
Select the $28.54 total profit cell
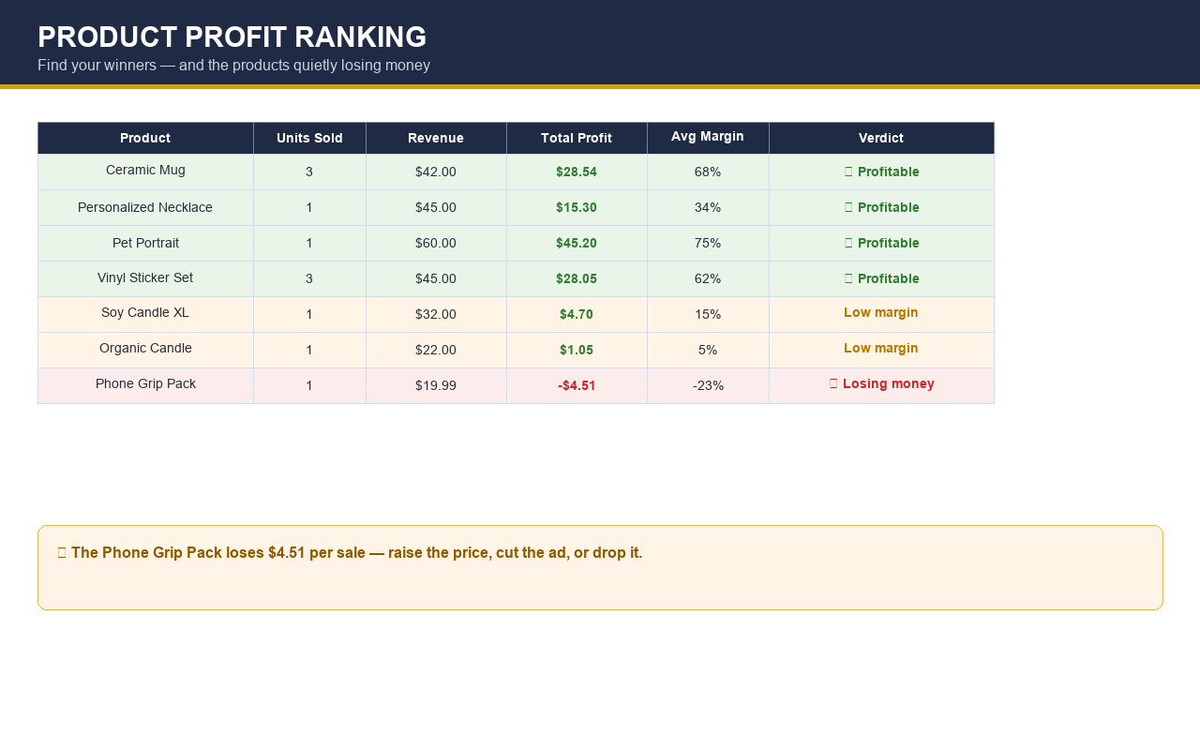click(577, 172)
